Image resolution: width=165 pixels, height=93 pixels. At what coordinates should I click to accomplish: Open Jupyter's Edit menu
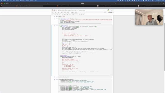[55, 12]
